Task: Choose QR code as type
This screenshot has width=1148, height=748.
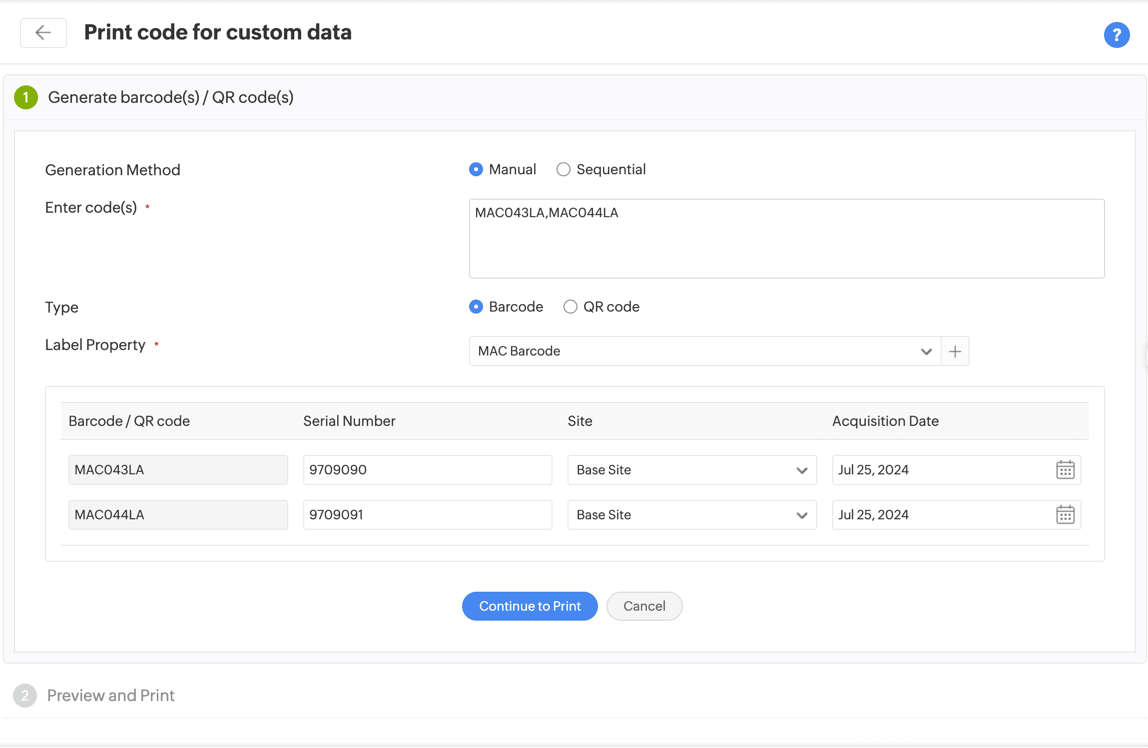Action: [570, 307]
